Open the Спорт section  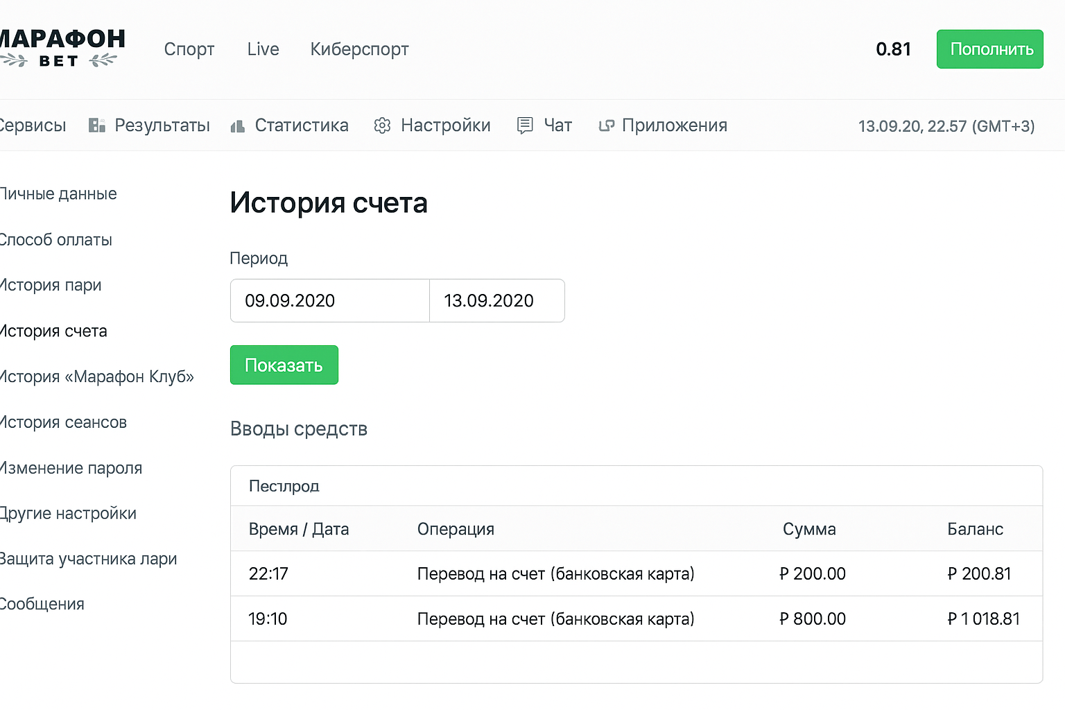point(189,49)
